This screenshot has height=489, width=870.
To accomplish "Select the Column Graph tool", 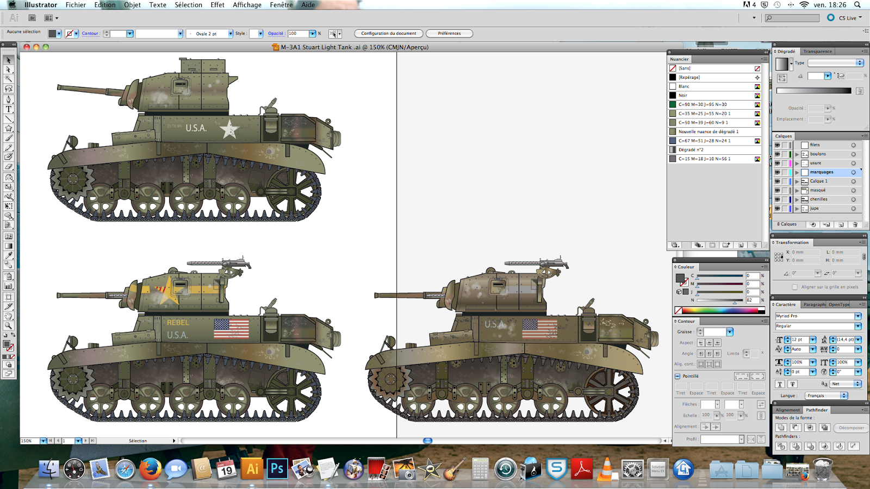I will click(x=9, y=286).
